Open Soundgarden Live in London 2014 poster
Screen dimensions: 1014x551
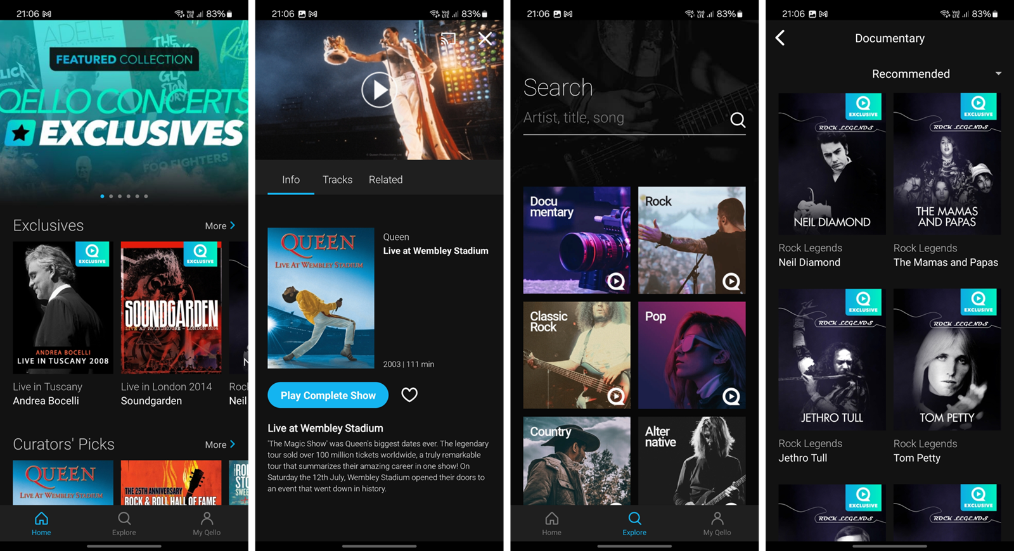[x=171, y=307]
